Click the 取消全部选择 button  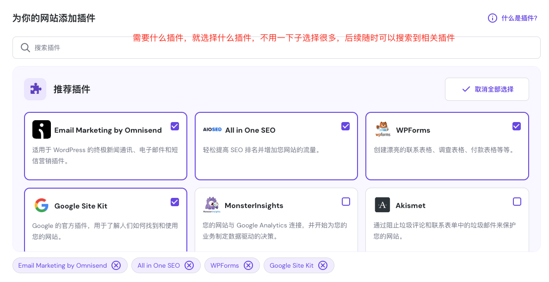(487, 89)
